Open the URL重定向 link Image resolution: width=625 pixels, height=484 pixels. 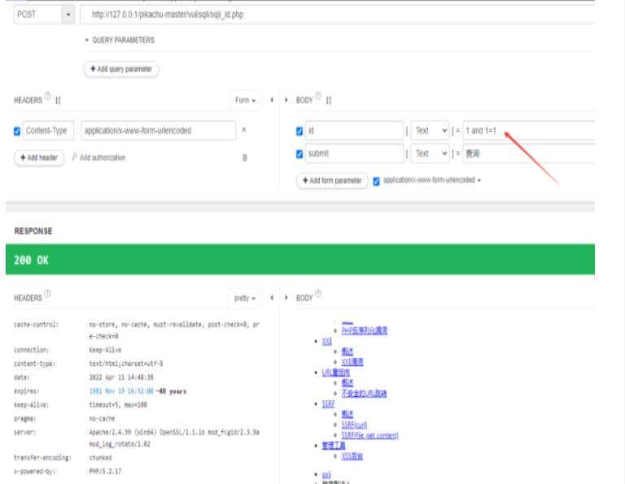pos(336,373)
